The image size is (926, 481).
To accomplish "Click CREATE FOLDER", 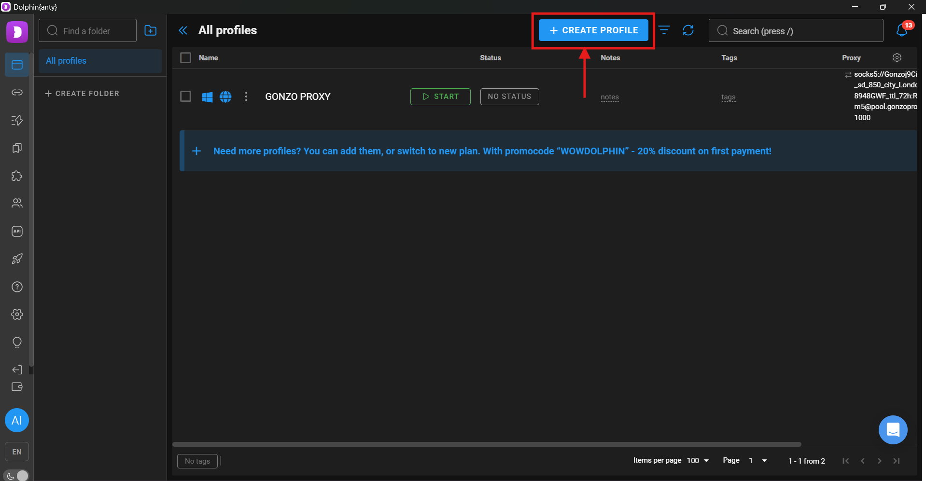I will coord(82,94).
